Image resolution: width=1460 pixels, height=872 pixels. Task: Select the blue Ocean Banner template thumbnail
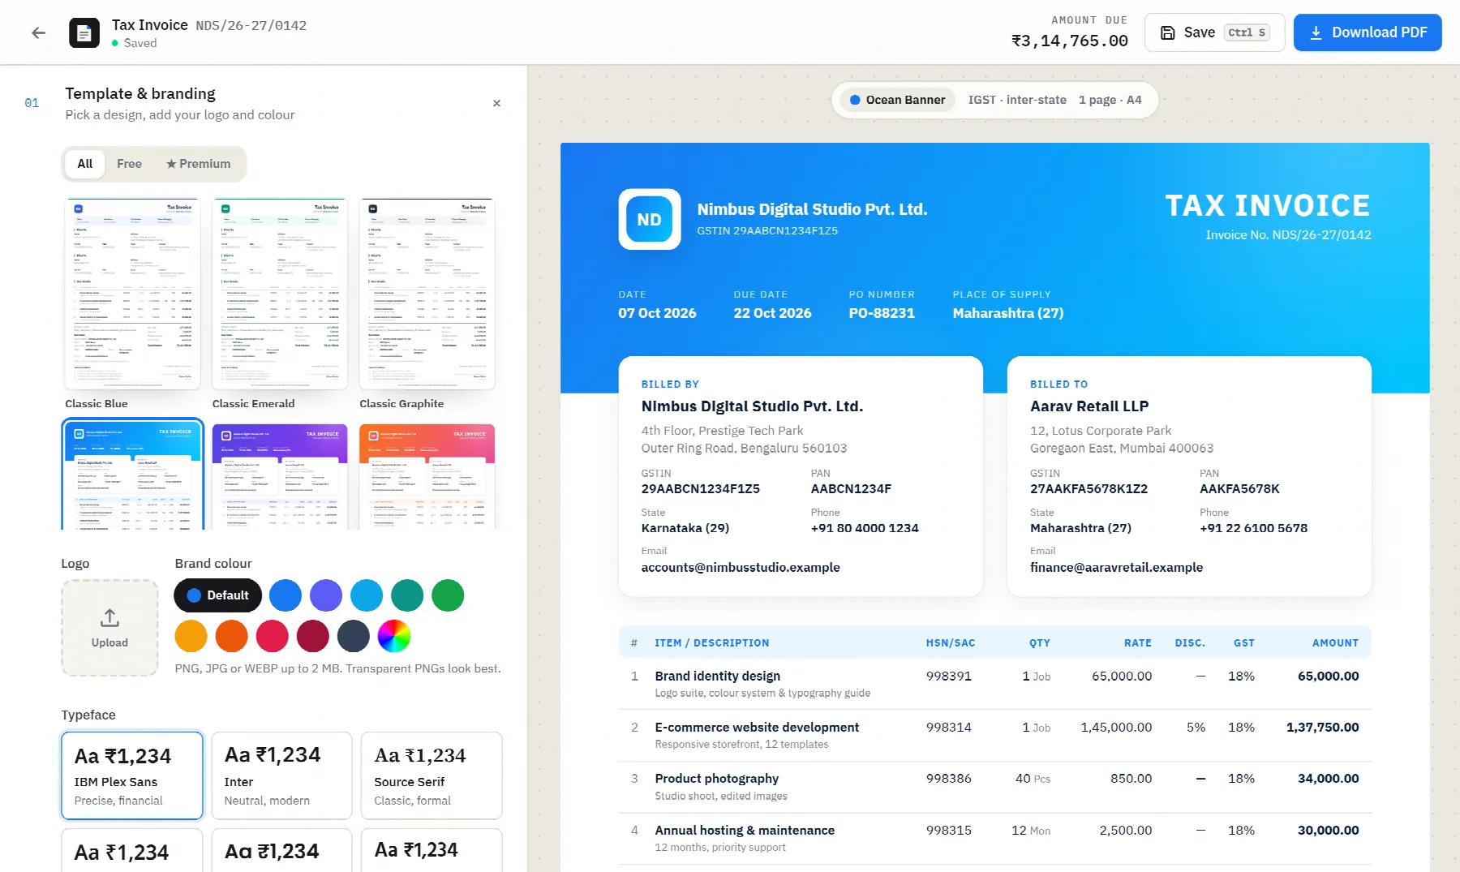coord(132,476)
